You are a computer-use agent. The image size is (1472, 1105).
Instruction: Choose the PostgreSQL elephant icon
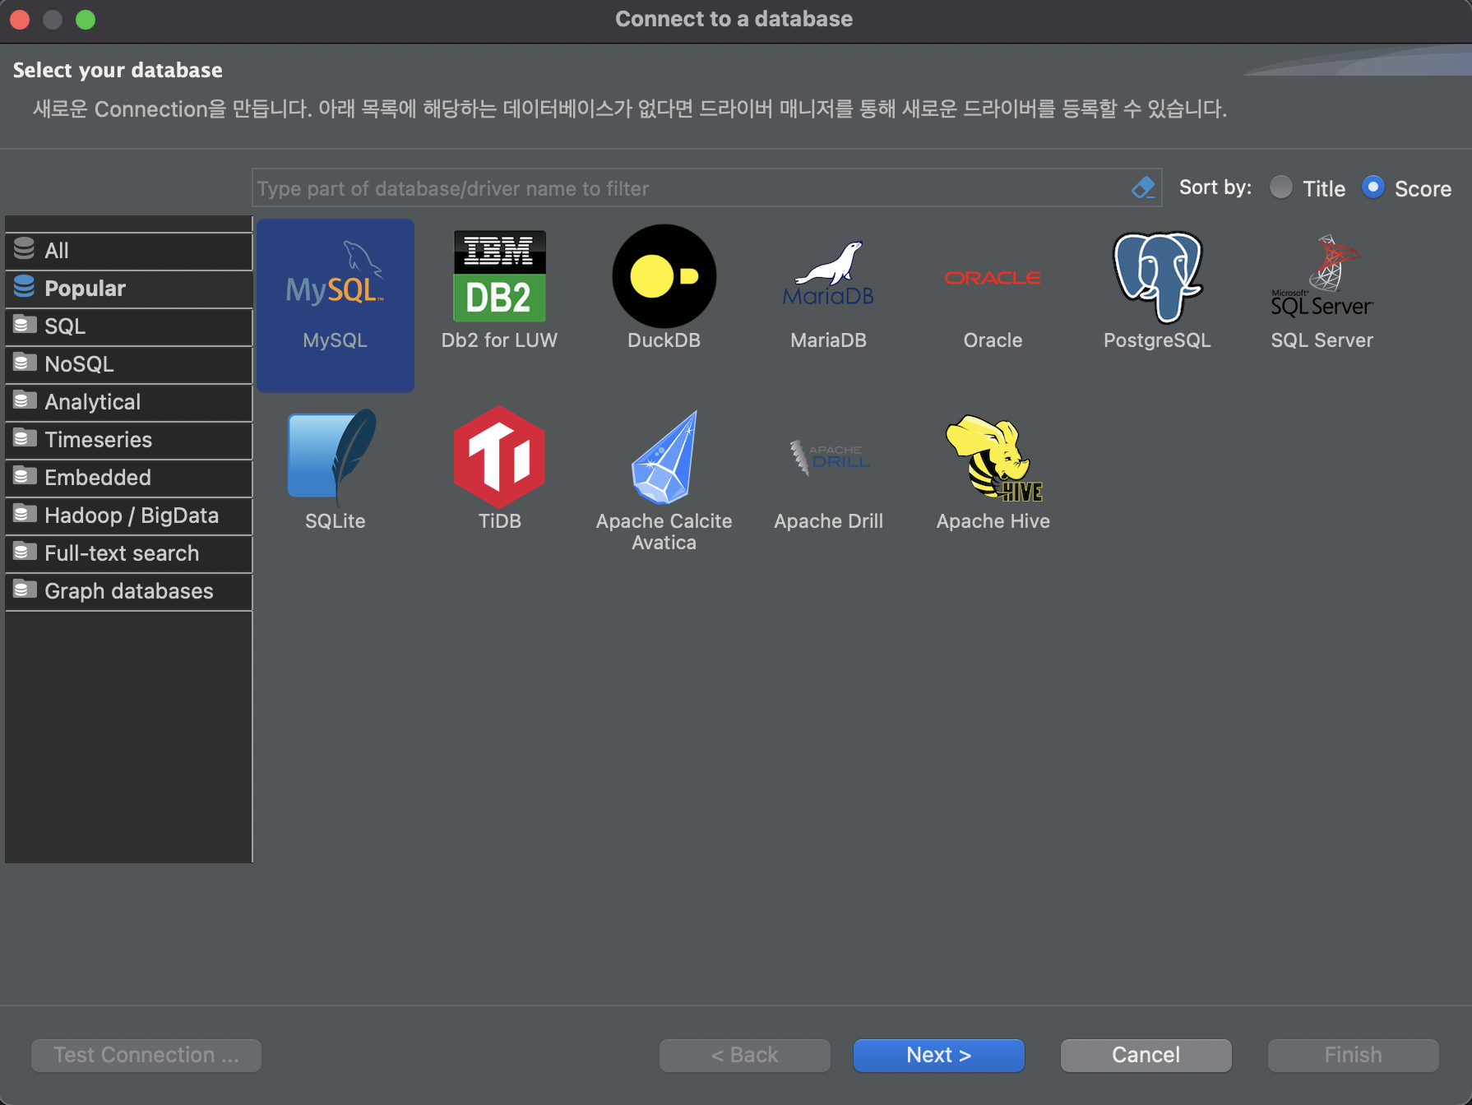coord(1157,277)
